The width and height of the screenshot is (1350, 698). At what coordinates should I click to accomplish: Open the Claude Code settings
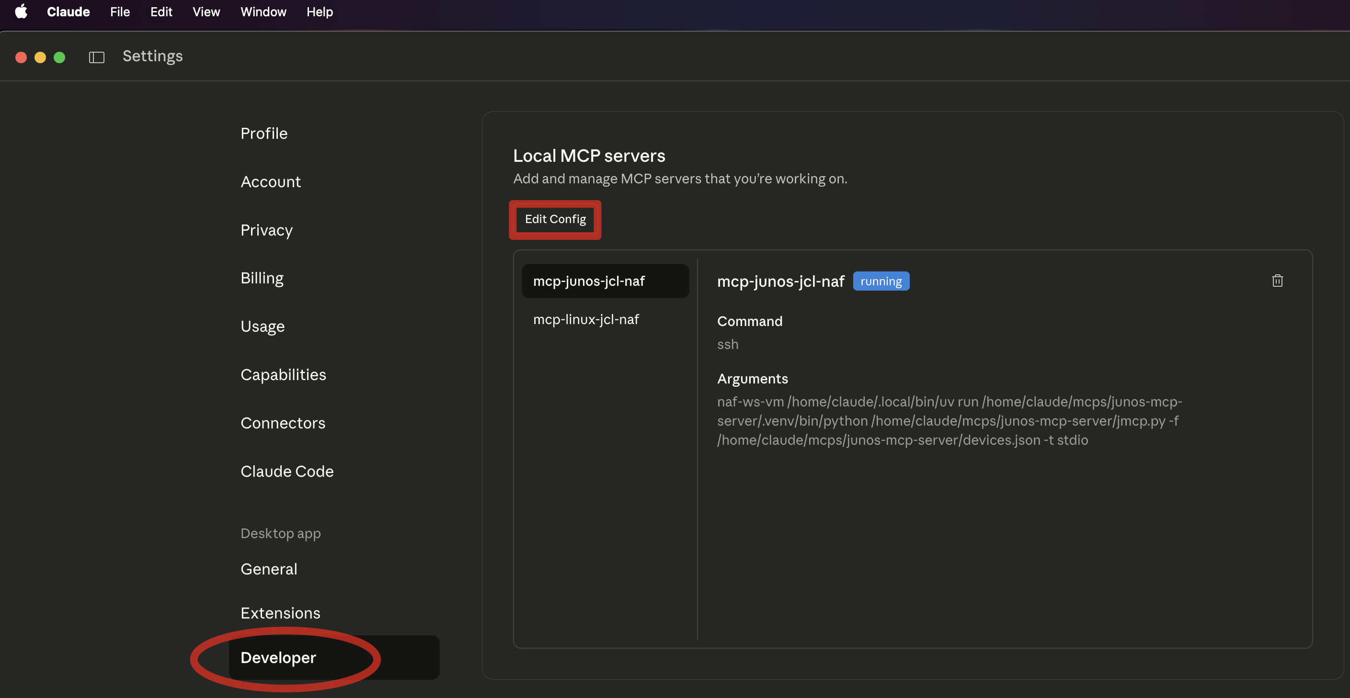(x=287, y=471)
